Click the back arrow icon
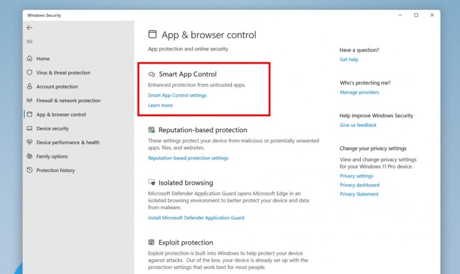The height and width of the screenshot is (274, 460). tap(30, 28)
